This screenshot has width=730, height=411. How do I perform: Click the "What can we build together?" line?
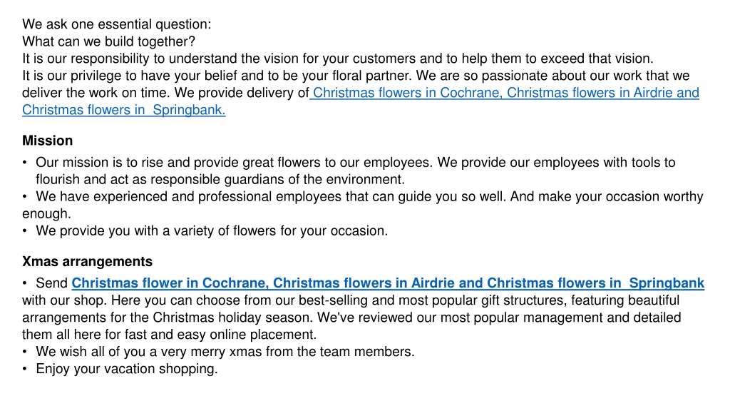pyautogui.click(x=109, y=41)
